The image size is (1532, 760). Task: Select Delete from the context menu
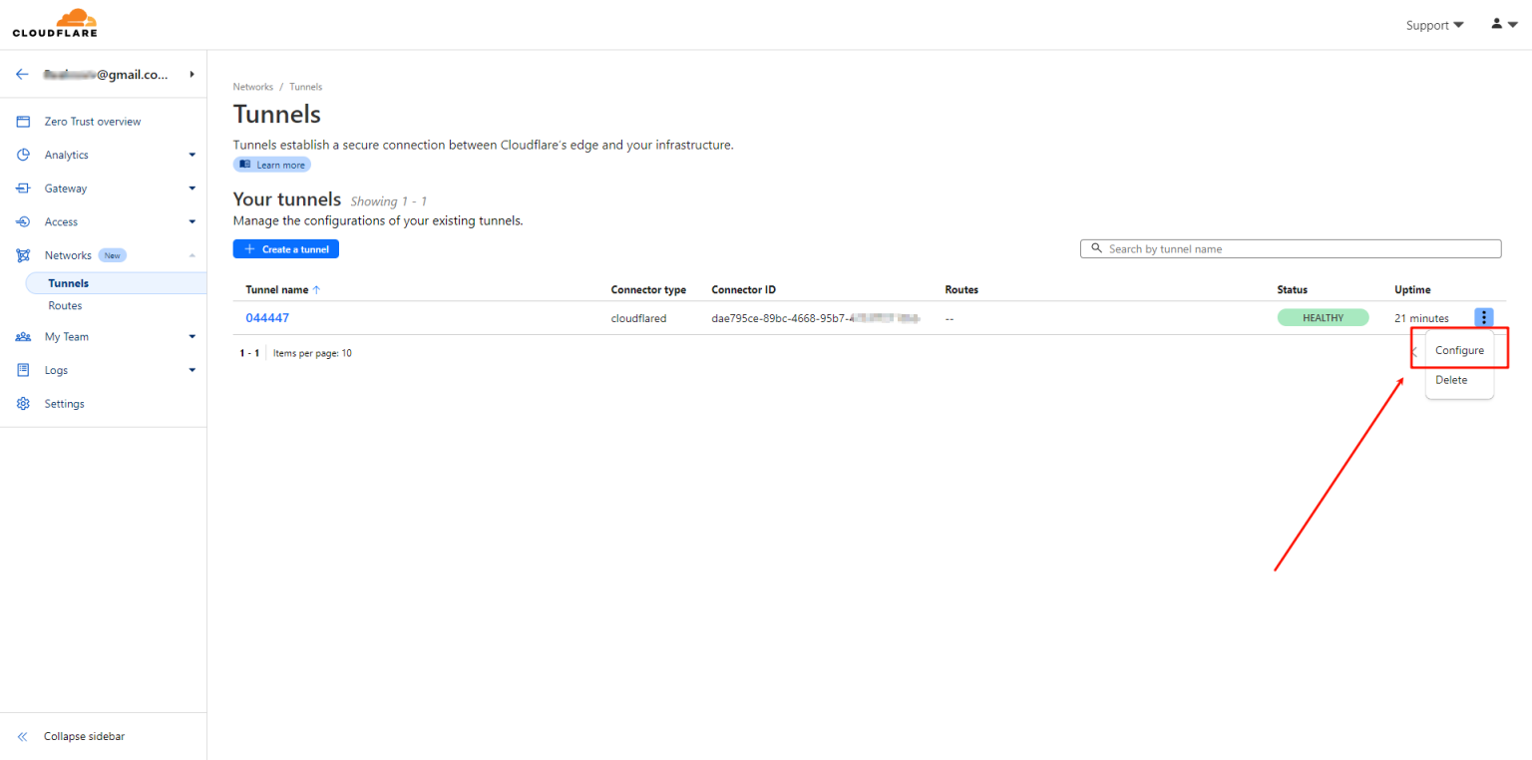point(1451,380)
